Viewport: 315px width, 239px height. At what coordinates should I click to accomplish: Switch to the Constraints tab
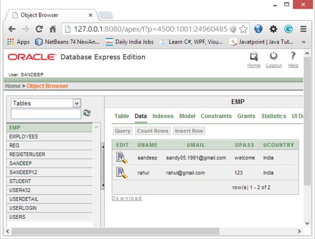[x=216, y=116]
